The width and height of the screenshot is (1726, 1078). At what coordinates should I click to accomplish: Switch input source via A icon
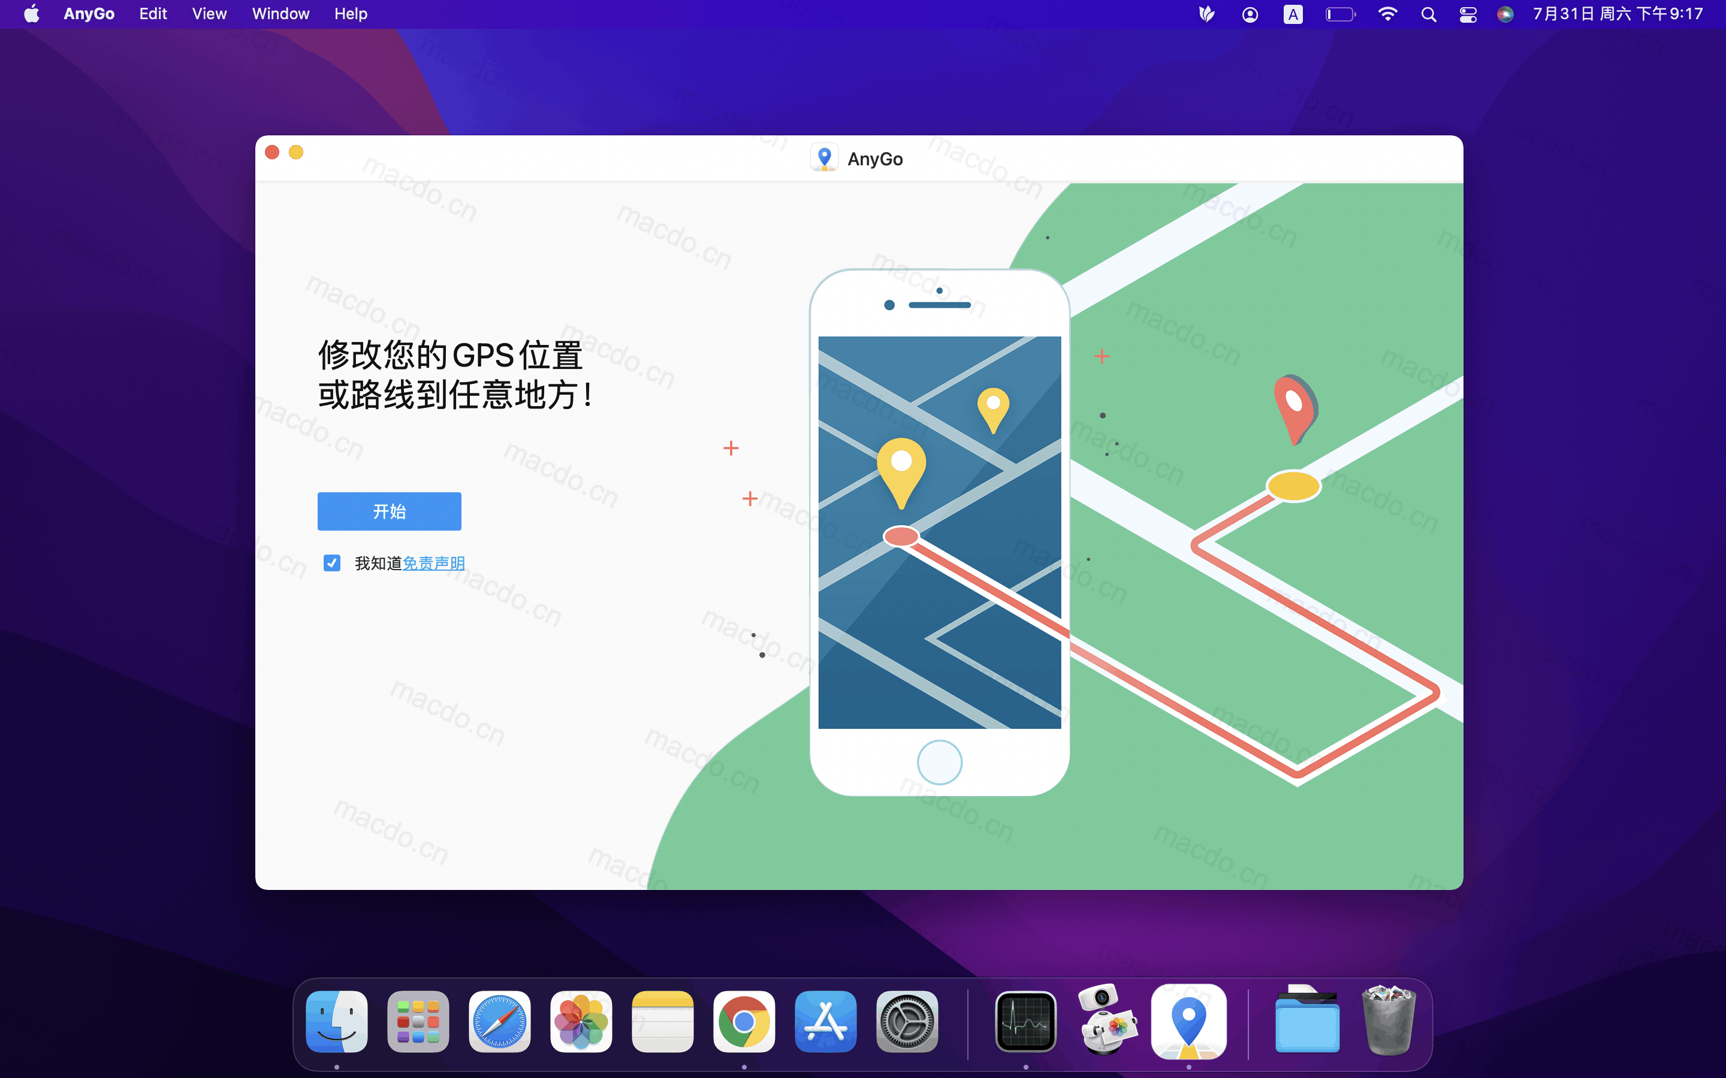click(1292, 14)
